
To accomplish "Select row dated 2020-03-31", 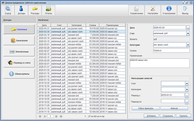I will pos(81,28).
